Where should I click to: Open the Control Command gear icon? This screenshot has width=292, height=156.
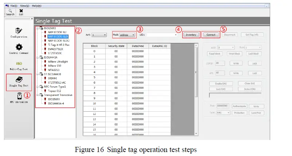point(19,47)
